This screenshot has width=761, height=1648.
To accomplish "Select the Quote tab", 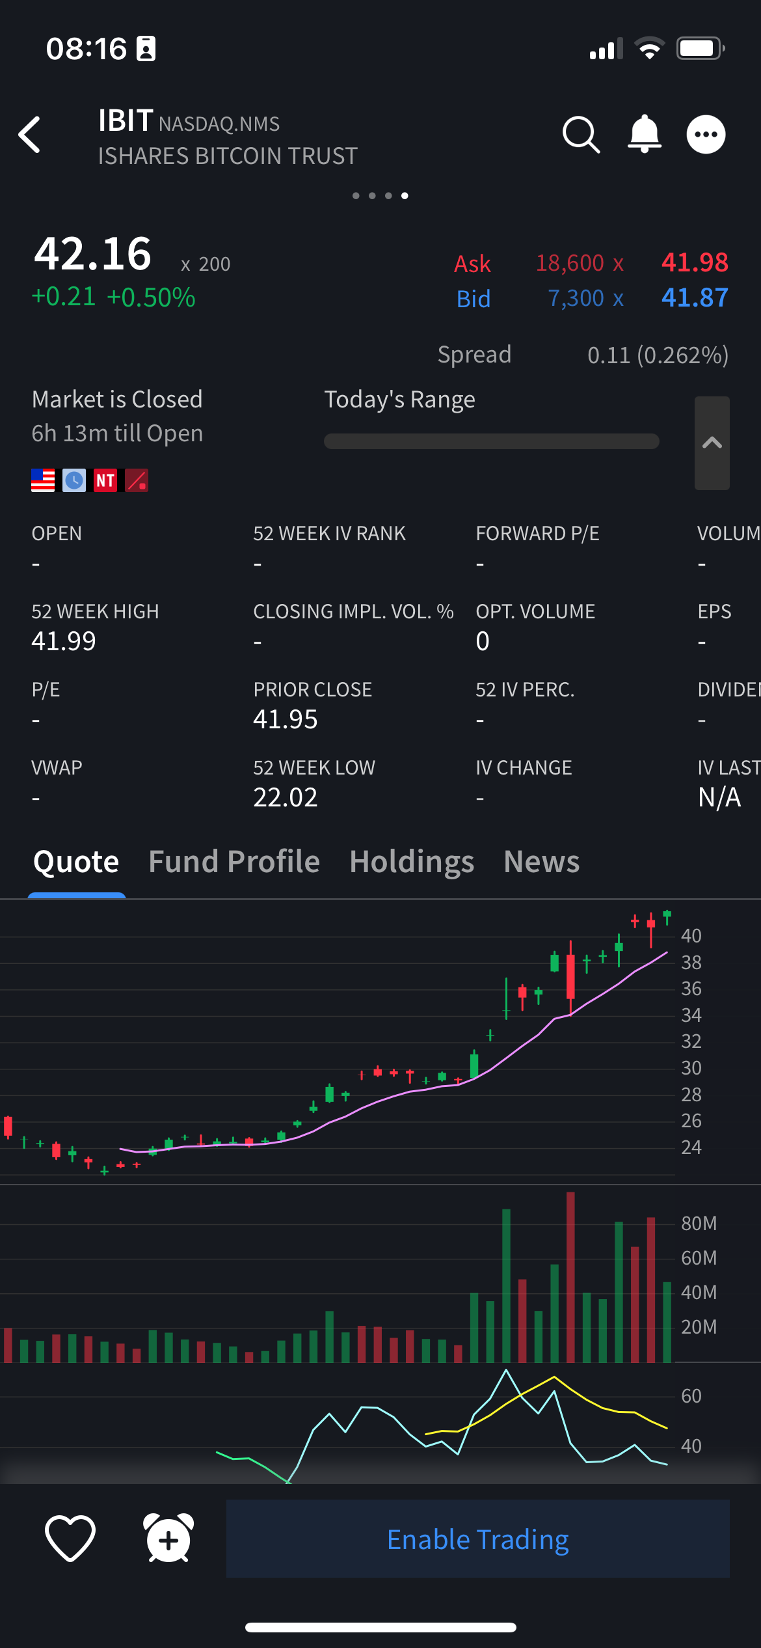I will click(76, 861).
